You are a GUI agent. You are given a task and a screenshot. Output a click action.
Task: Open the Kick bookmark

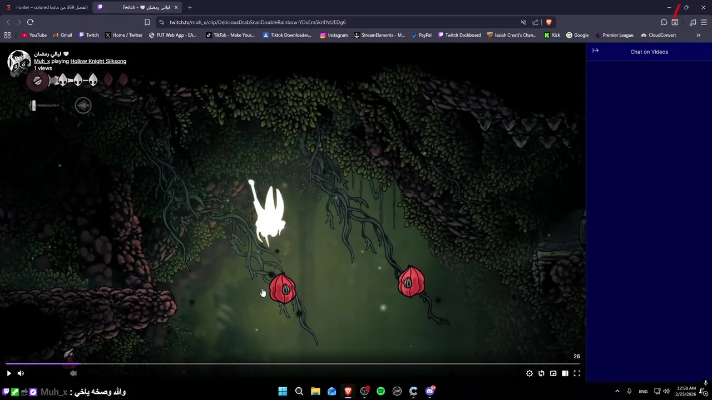point(552,35)
